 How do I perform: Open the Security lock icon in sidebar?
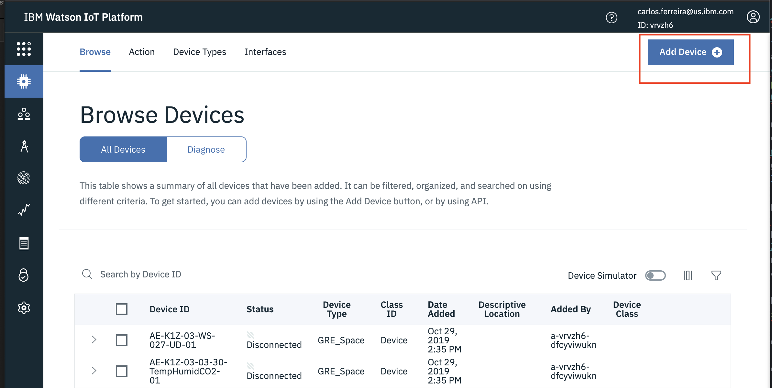[24, 275]
